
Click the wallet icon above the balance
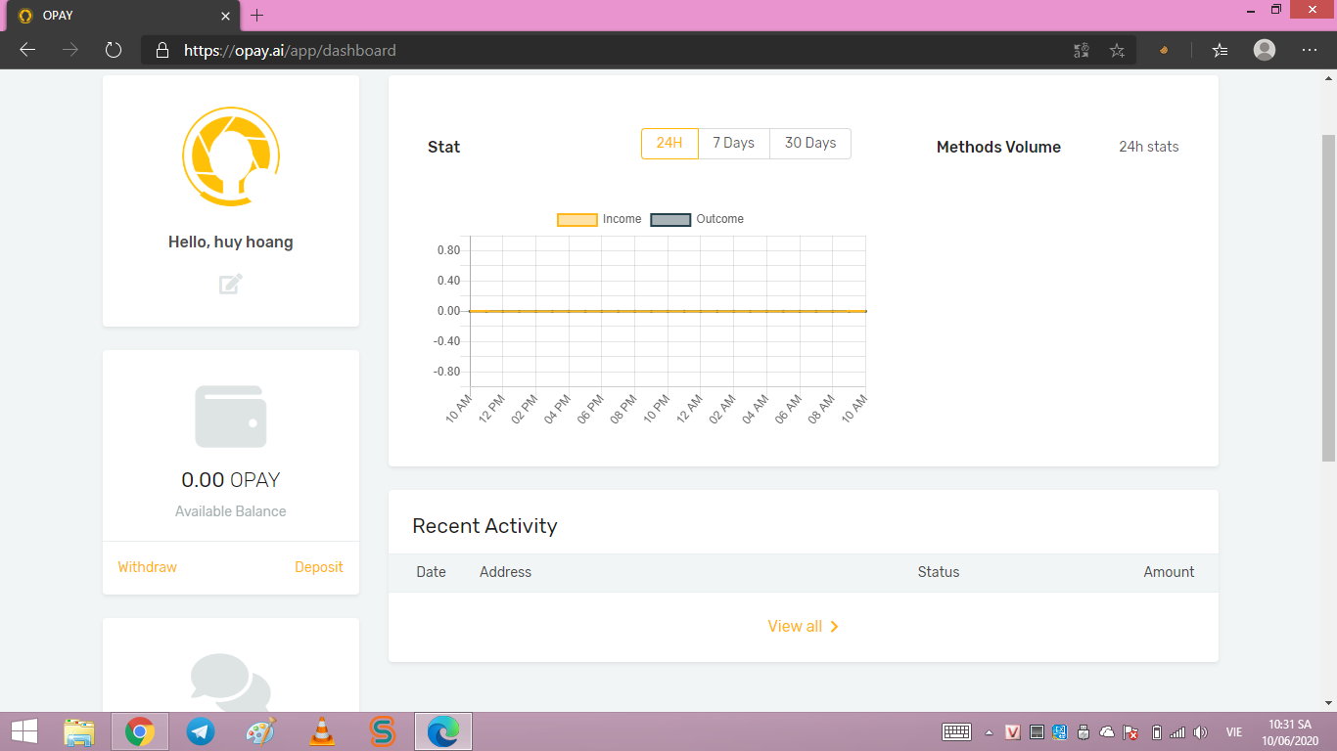coord(231,417)
